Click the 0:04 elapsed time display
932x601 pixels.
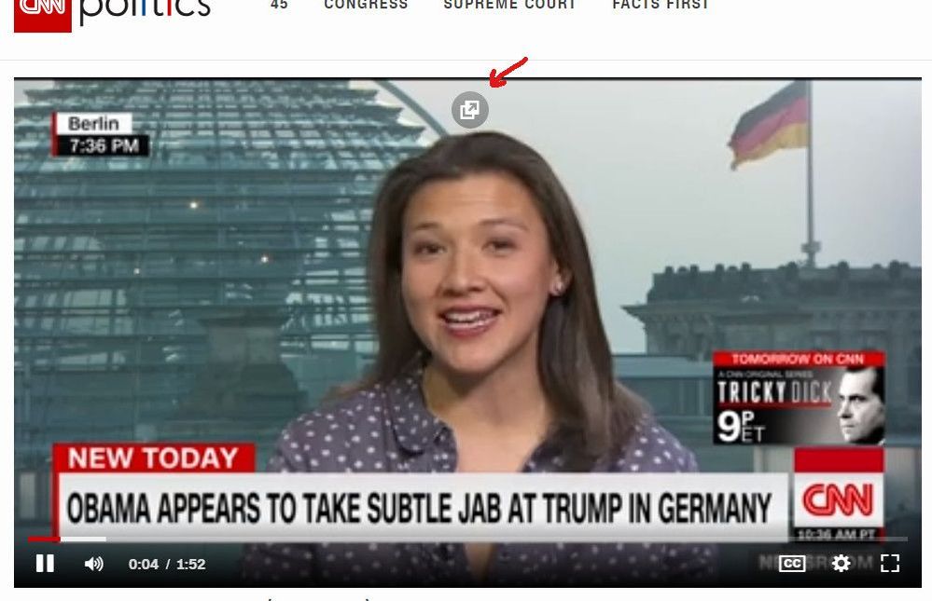point(144,564)
